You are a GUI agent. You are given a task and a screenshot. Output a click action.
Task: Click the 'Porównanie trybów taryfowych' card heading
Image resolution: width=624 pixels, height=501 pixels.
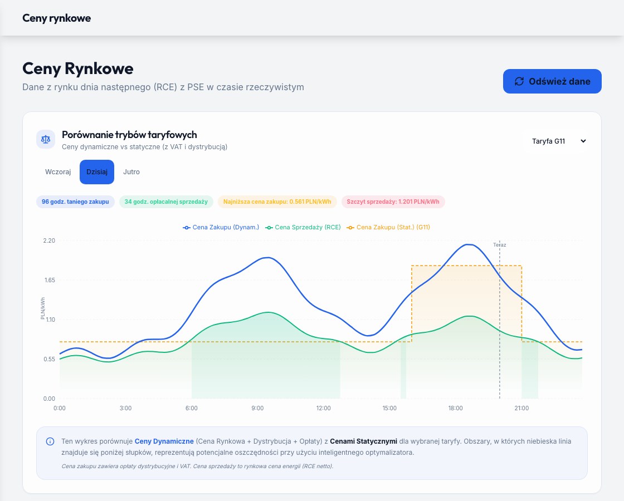pos(129,135)
